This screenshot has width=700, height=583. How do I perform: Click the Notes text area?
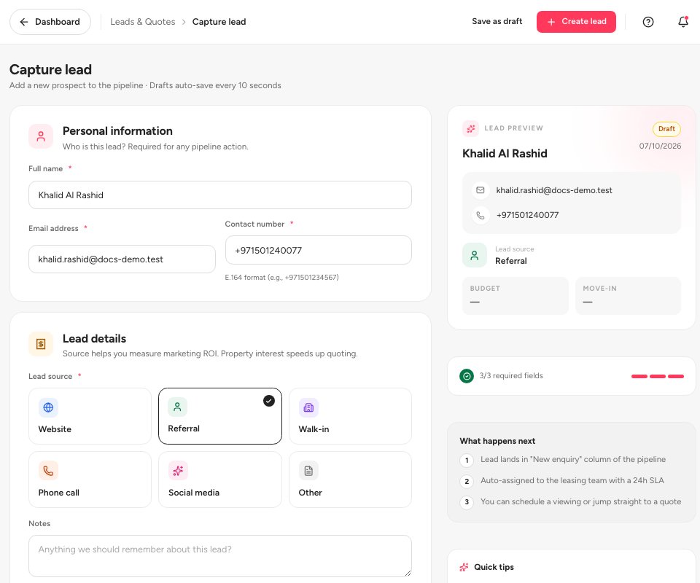(220, 556)
